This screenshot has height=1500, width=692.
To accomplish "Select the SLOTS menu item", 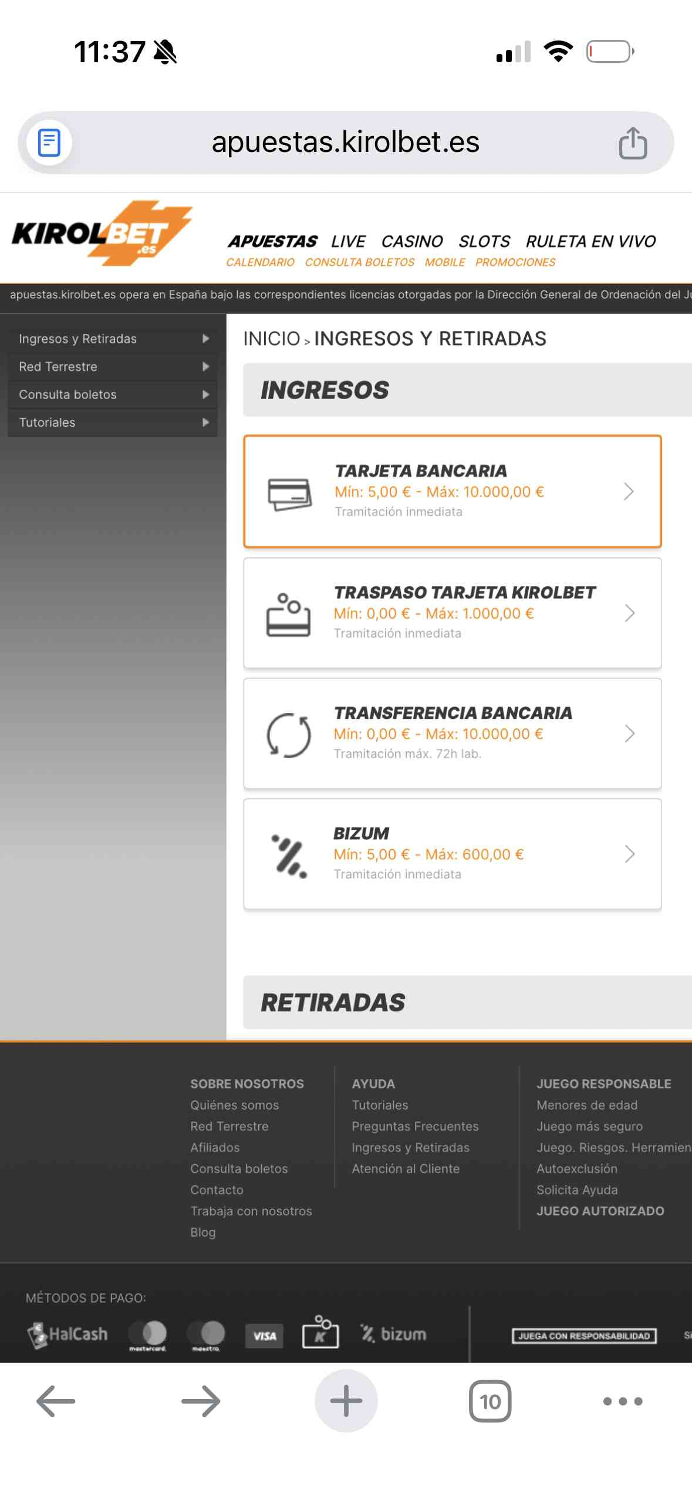I will coord(484,241).
